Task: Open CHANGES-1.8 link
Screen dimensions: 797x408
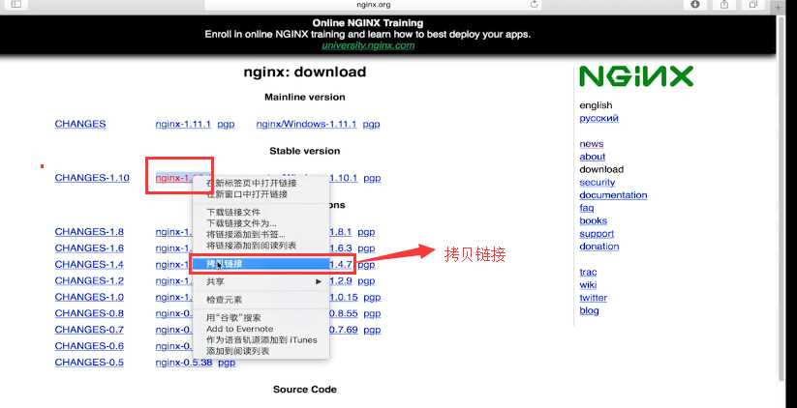Action: pos(89,232)
